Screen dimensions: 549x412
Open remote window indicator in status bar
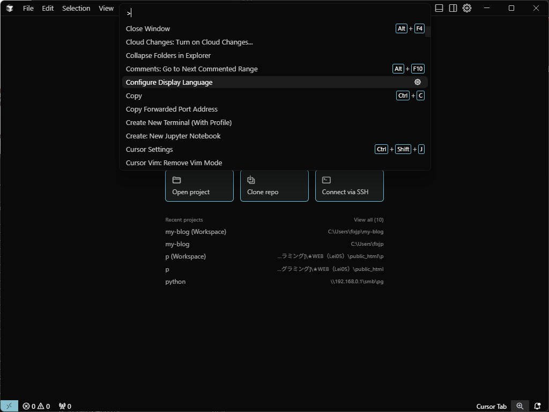tap(9, 406)
